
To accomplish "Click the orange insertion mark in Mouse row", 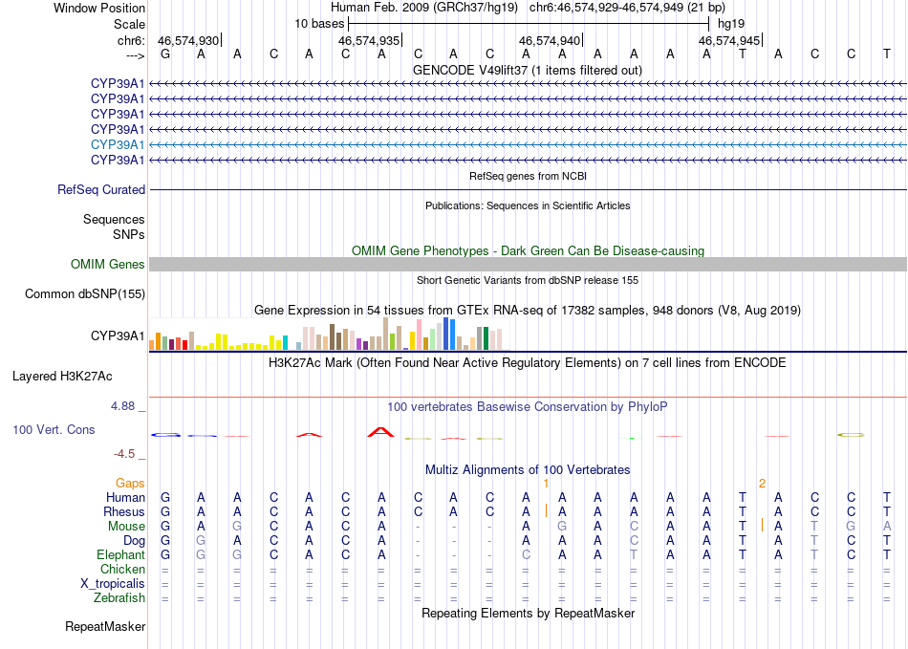I will click(x=762, y=525).
